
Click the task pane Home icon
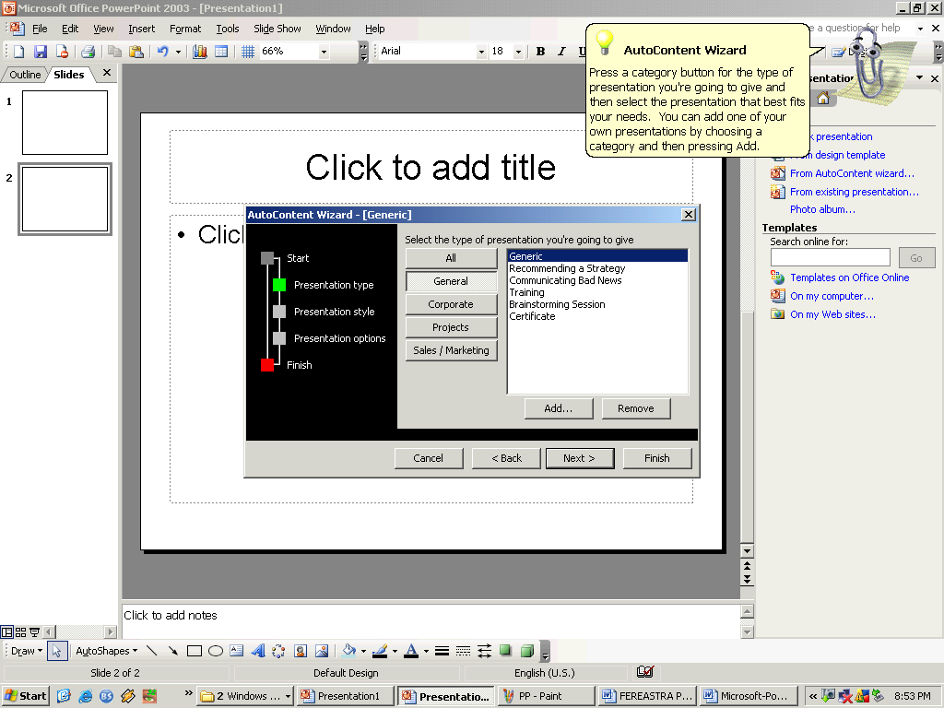[x=823, y=98]
